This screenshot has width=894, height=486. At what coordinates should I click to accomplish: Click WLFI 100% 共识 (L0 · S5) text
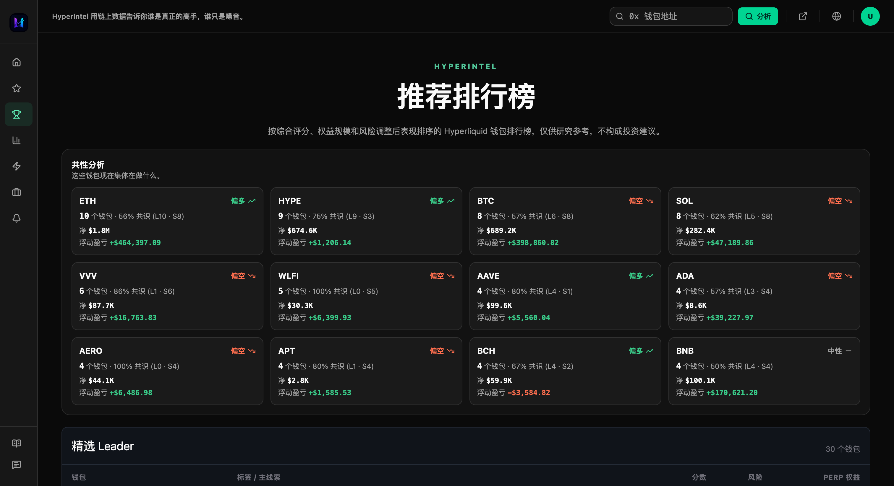point(345,291)
